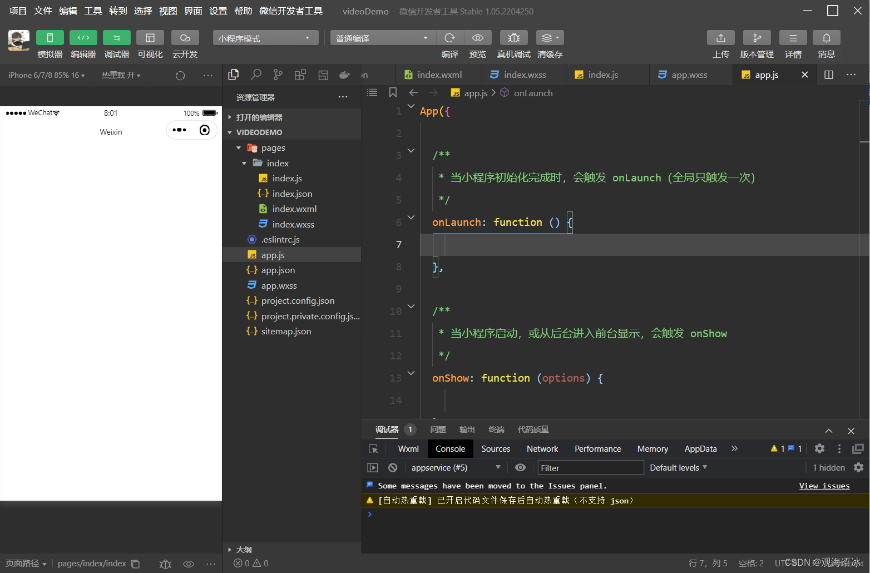The width and height of the screenshot is (870, 573).
Task: Open the 小程序模式 mode dropdown
Action: (x=265, y=38)
